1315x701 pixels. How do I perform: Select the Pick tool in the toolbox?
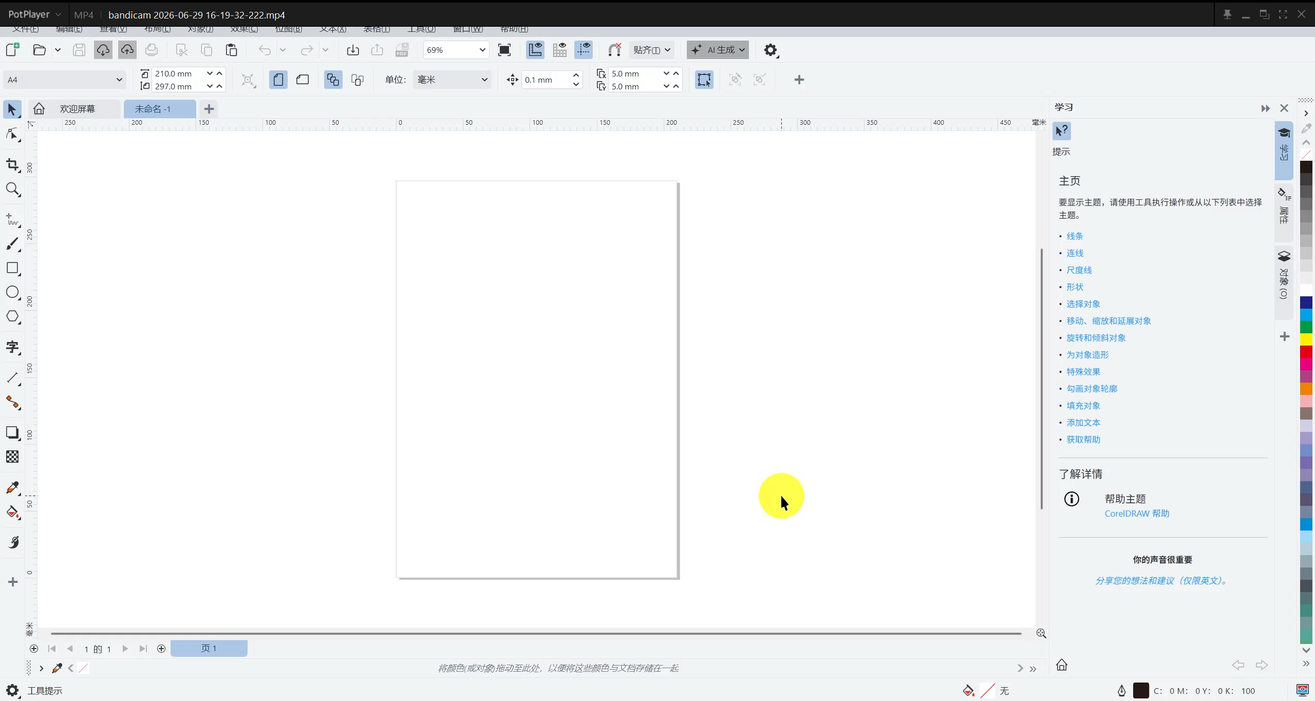12,109
